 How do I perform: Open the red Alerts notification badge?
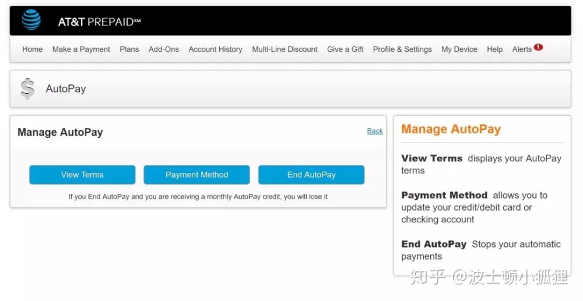(x=538, y=47)
